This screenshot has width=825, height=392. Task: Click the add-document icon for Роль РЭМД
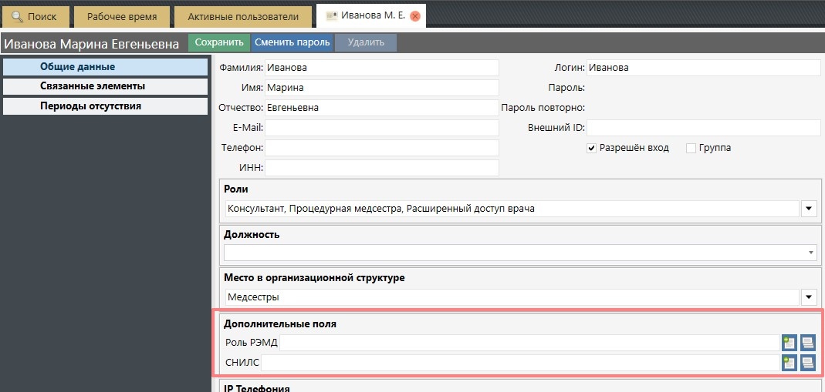pos(789,343)
